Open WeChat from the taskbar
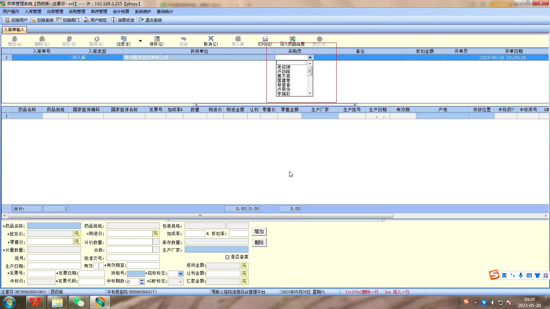 coord(79,302)
